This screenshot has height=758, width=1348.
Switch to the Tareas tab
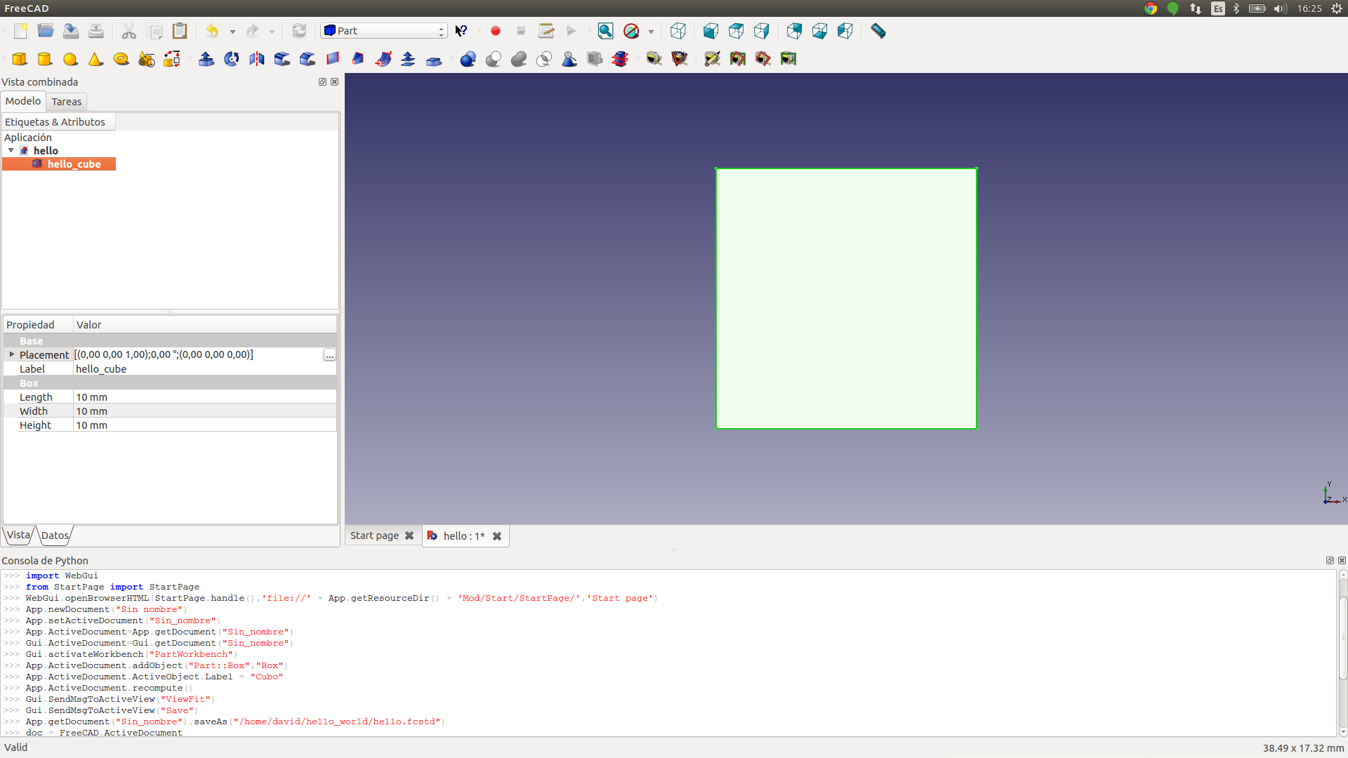67,102
